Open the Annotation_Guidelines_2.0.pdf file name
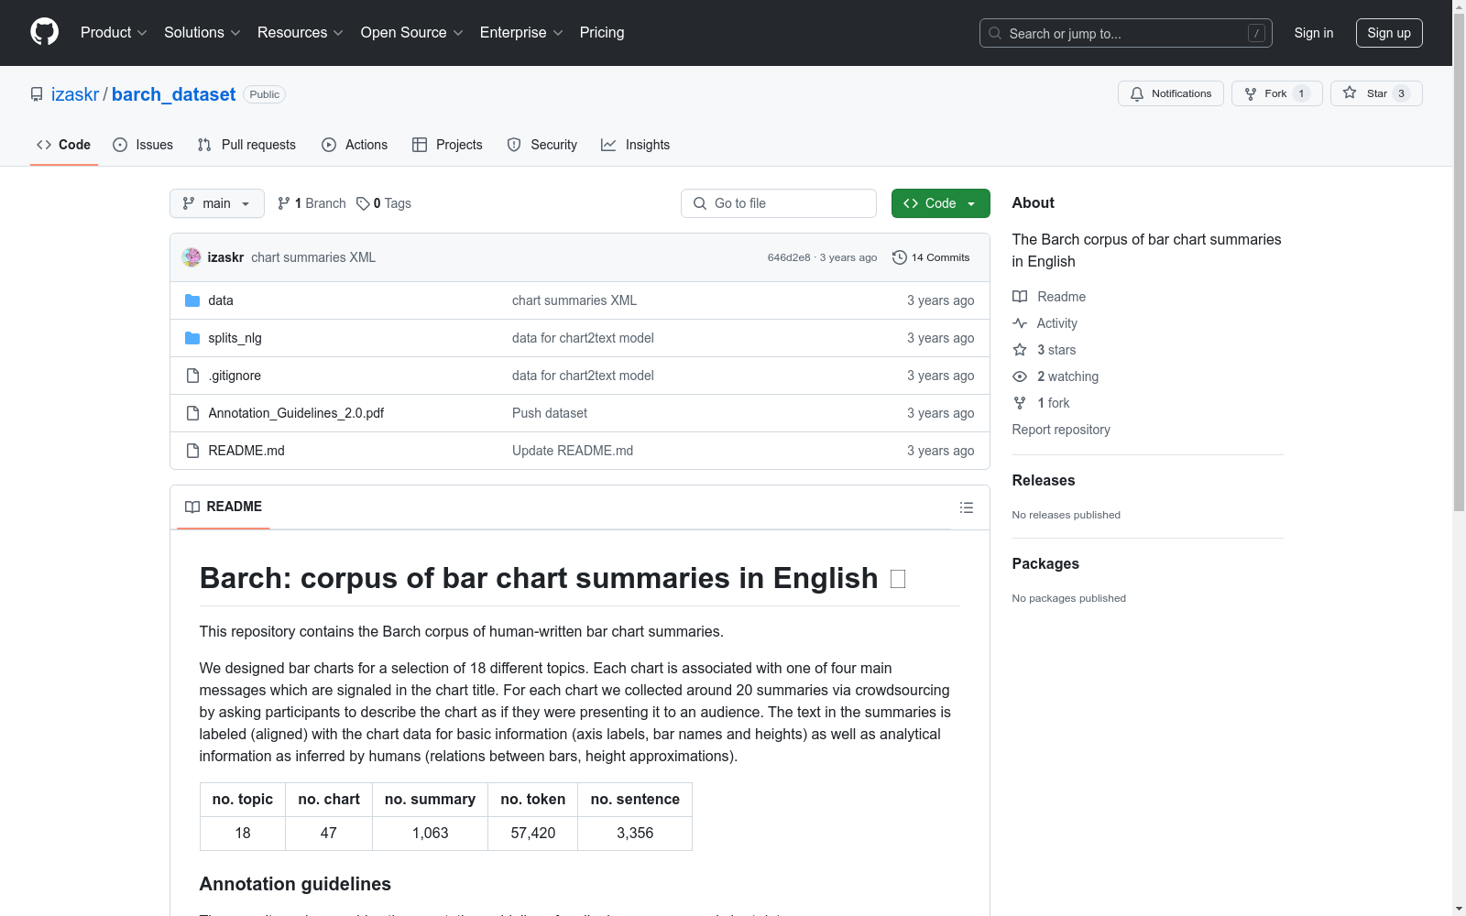This screenshot has height=916, width=1466. (296, 413)
